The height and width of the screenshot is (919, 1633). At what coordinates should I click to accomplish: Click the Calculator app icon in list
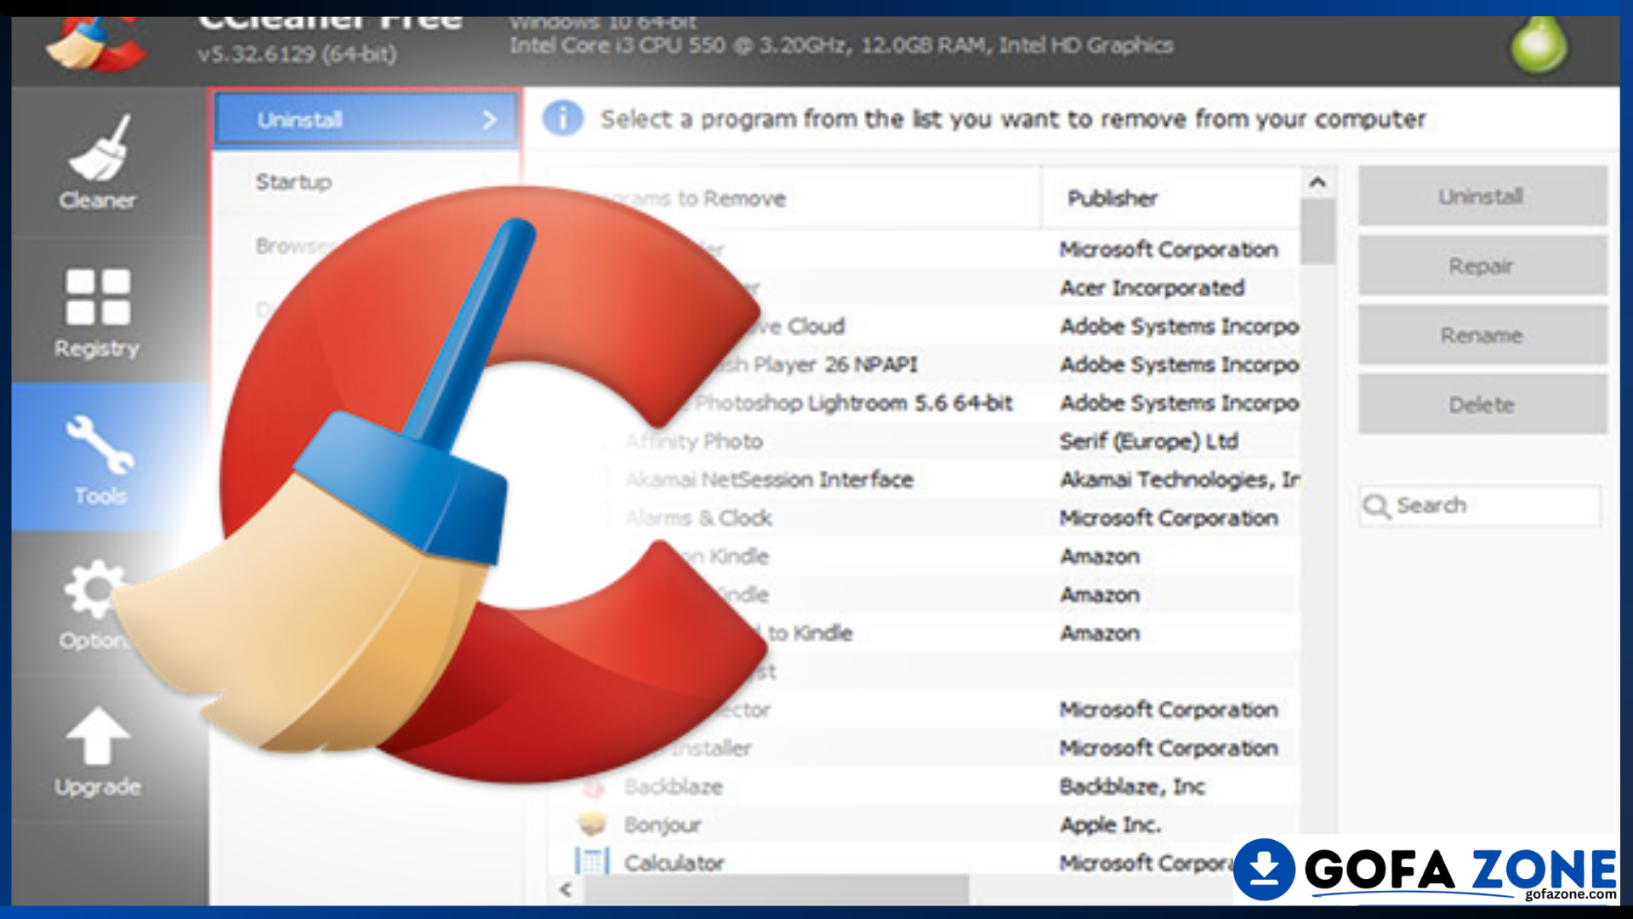pos(592,861)
